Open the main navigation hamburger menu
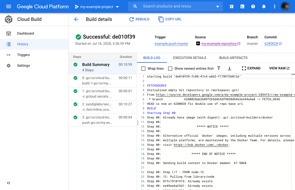Viewport: 295px width, 190px height. click(9, 7)
